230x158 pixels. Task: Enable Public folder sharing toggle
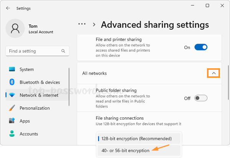coord(201,98)
